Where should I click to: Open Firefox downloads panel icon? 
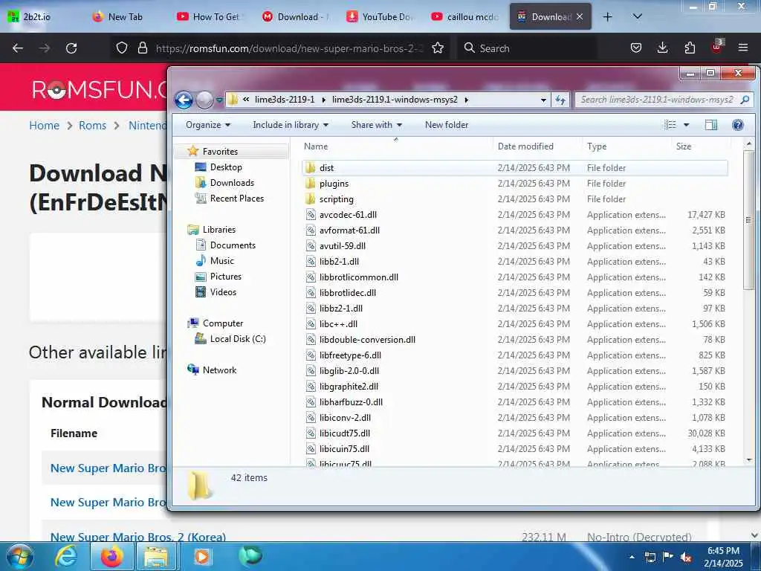[662, 48]
